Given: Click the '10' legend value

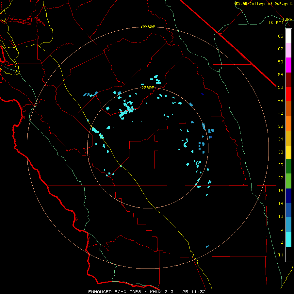Looking at the screenshot, I should 281,216.
